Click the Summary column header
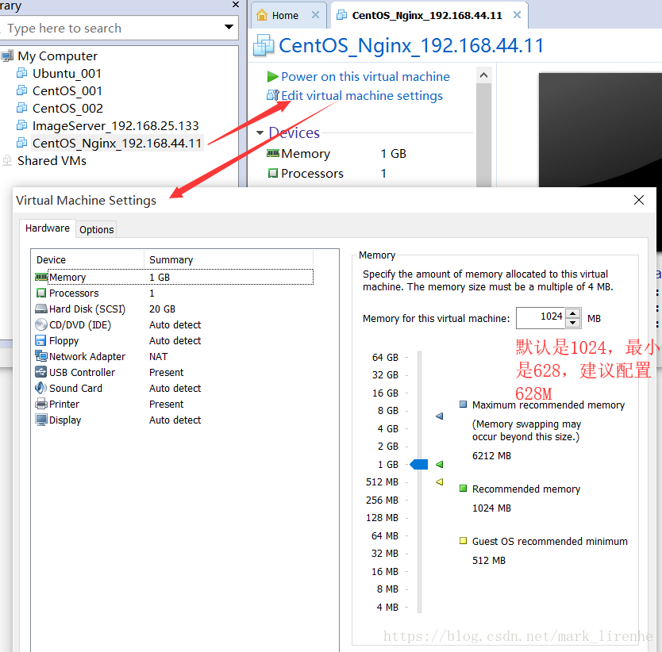 point(229,259)
